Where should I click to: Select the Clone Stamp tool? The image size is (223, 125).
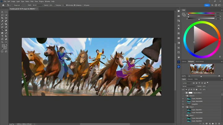6,24
